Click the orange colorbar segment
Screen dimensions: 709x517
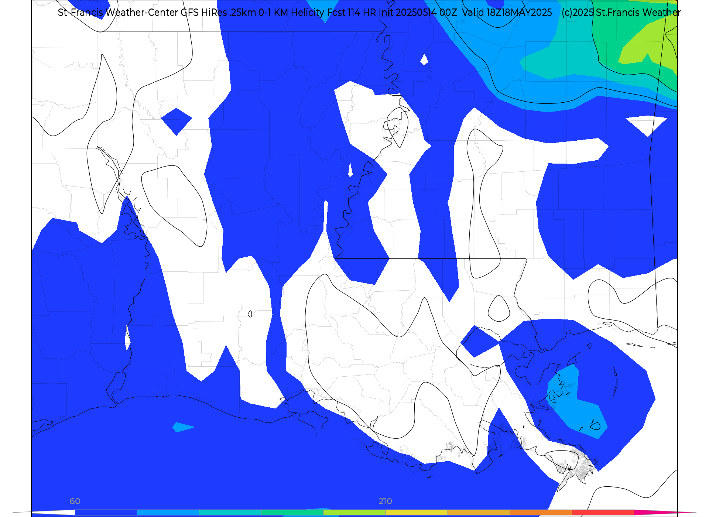coord(541,513)
